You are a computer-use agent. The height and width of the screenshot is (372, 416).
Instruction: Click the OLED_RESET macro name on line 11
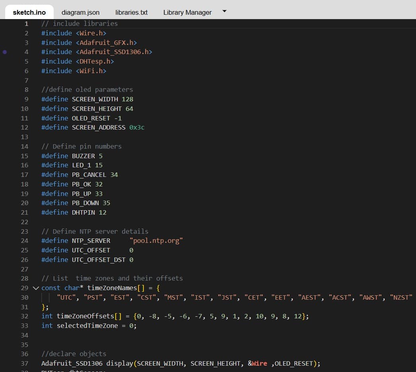91,118
